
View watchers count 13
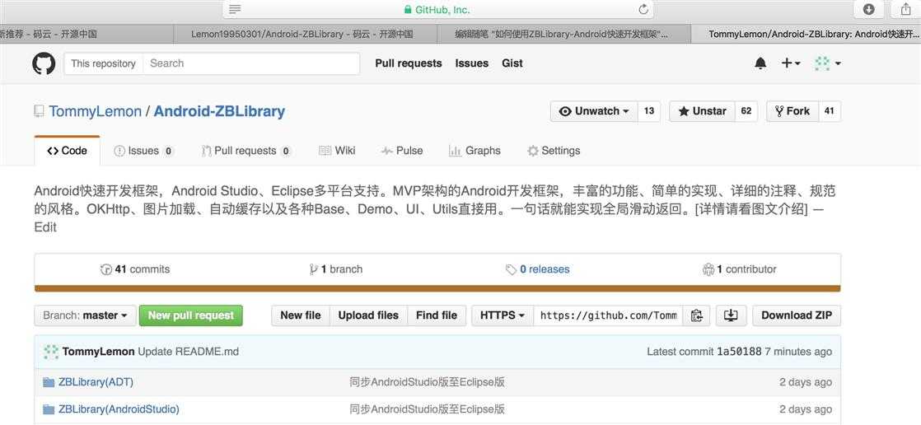tap(649, 111)
